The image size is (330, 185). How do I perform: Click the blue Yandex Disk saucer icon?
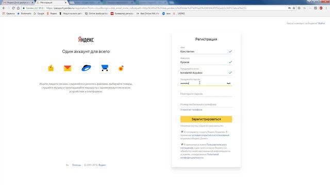[x=86, y=68]
